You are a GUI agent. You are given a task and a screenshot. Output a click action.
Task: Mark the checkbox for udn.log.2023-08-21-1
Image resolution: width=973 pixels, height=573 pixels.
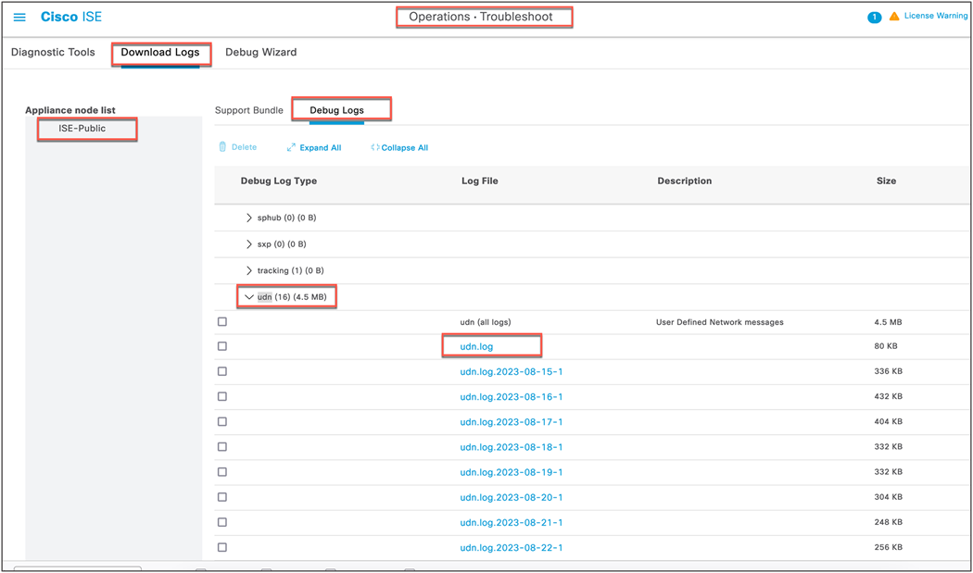click(x=222, y=522)
